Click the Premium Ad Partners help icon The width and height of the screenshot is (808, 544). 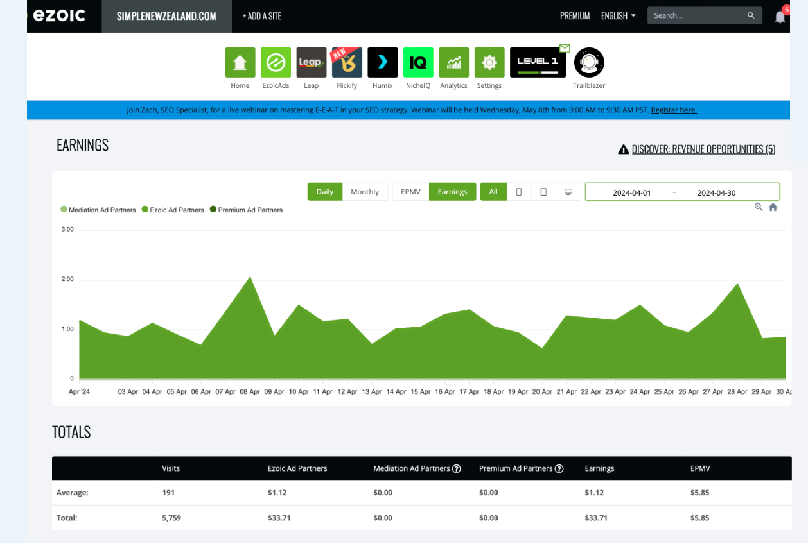click(x=559, y=469)
